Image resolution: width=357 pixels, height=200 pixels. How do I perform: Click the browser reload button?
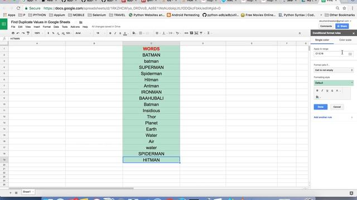[18, 8]
